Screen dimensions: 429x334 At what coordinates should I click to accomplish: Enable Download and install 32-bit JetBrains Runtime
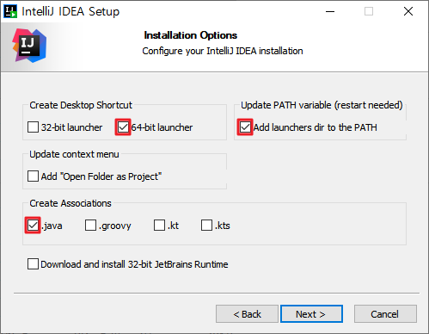point(33,264)
